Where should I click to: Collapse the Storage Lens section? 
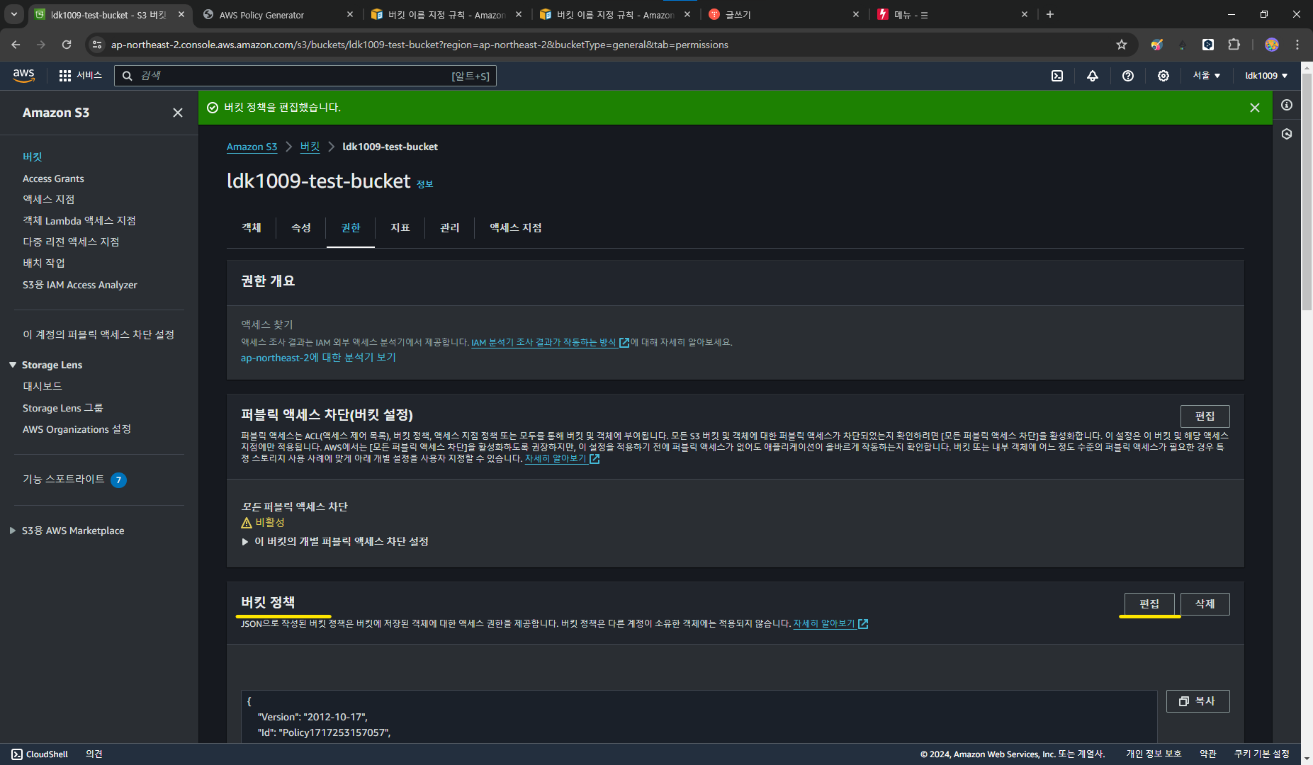point(13,365)
